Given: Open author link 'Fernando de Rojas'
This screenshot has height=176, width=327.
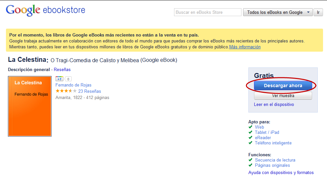Looking at the screenshot, I should tap(73, 85).
